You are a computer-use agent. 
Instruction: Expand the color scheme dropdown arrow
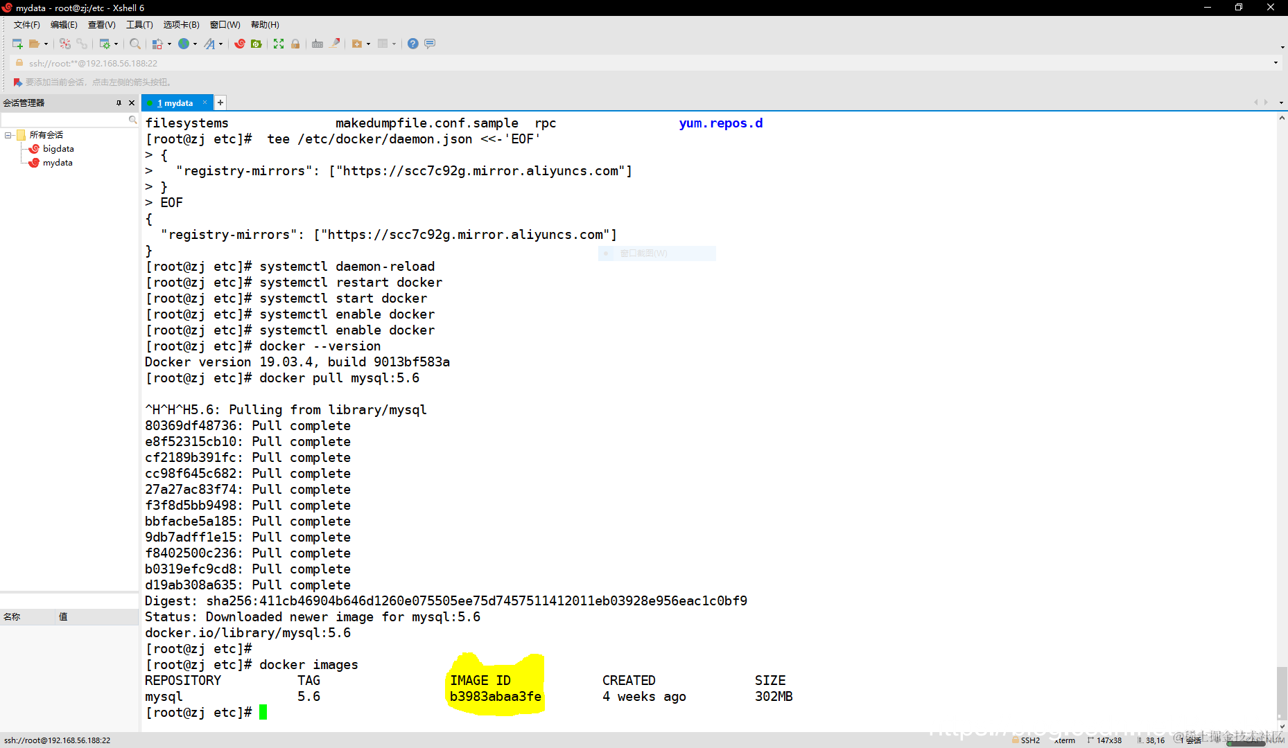click(169, 44)
